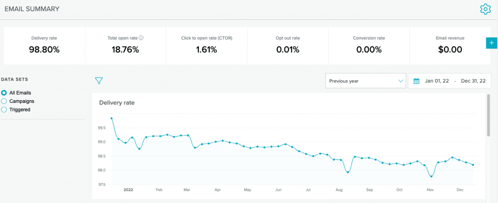The image size is (498, 203).
Task: Select the Triggered data set
Action: click(x=4, y=110)
